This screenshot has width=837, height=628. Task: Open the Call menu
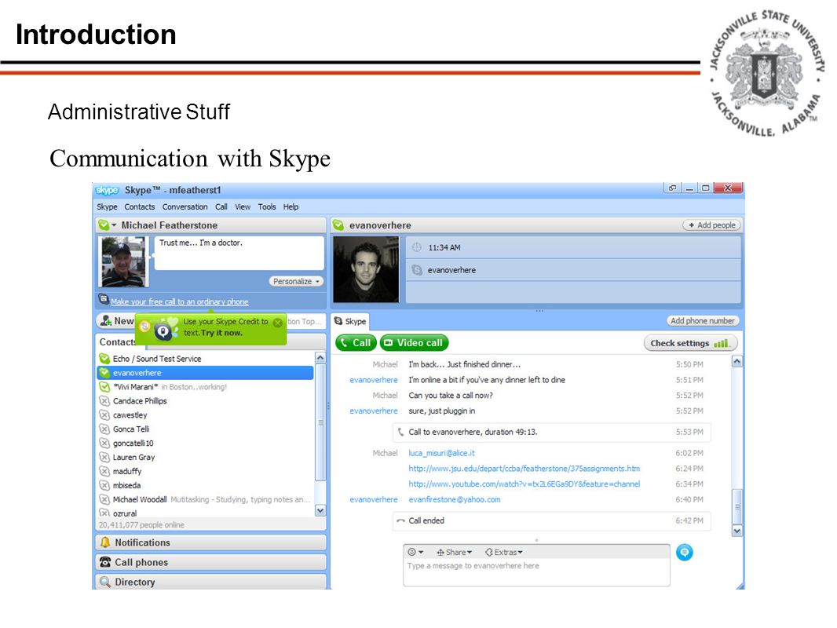tap(221, 207)
